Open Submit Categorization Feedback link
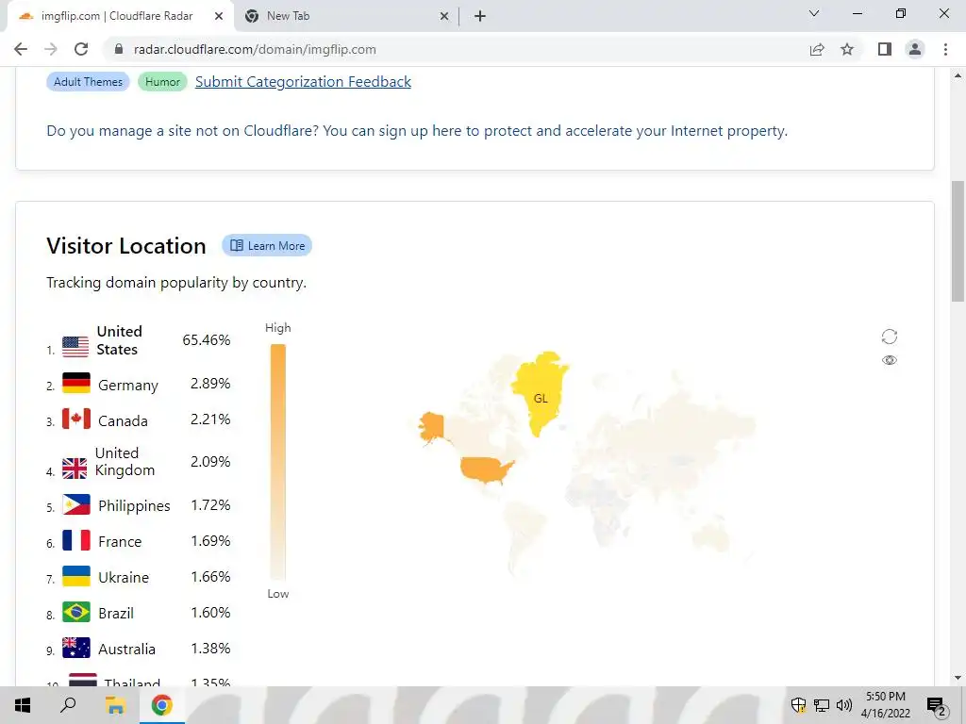Image resolution: width=966 pixels, height=724 pixels. click(x=303, y=82)
